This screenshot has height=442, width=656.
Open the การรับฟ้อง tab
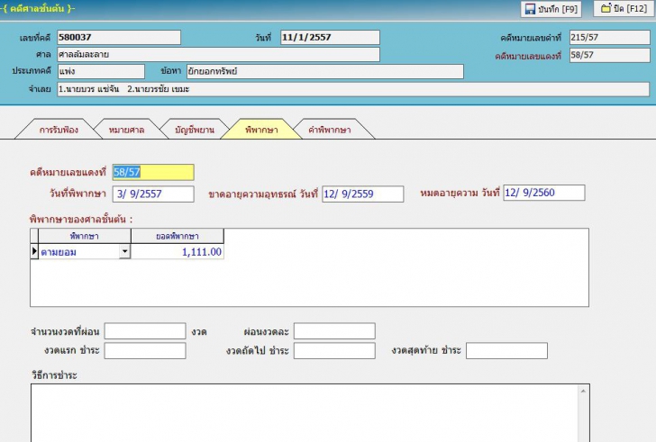coord(59,130)
